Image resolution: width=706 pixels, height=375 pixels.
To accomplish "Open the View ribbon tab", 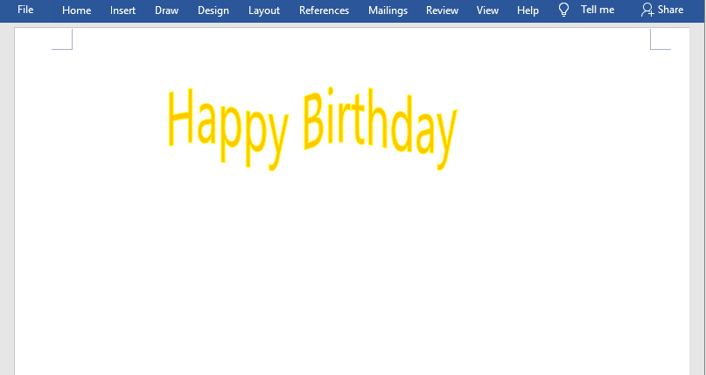I will [487, 10].
